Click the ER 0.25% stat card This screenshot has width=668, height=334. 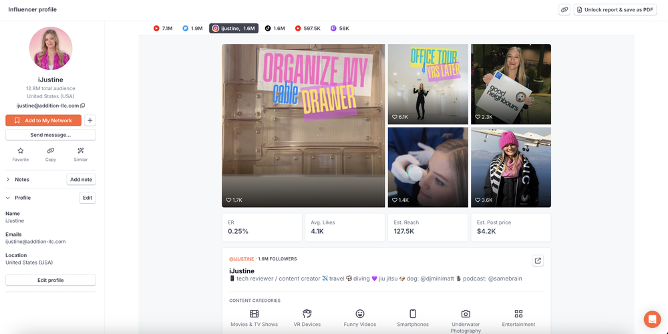(262, 228)
